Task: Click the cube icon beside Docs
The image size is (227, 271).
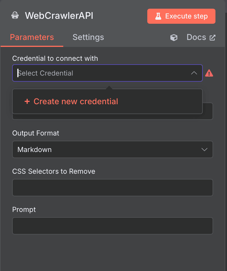Action: (174, 38)
